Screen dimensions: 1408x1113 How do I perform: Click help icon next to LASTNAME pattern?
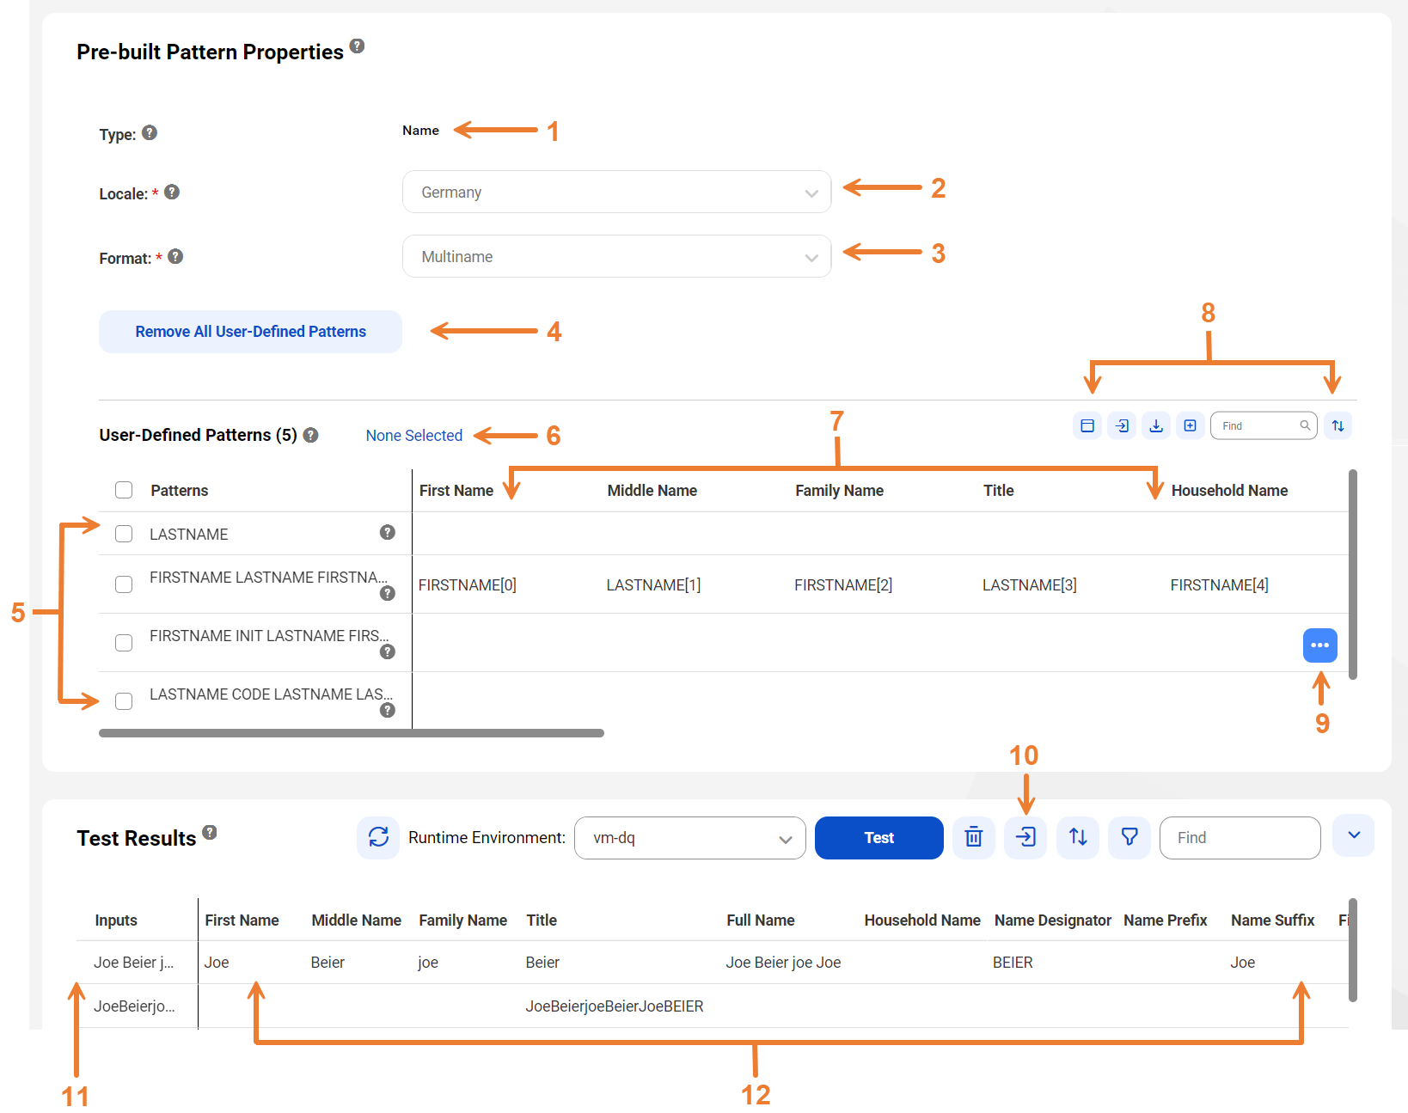tap(388, 533)
